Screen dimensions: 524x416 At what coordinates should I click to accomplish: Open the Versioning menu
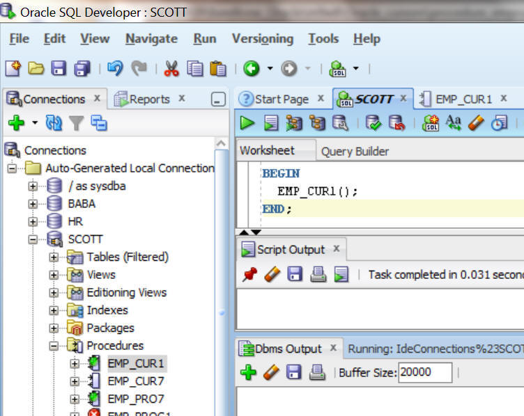(262, 39)
